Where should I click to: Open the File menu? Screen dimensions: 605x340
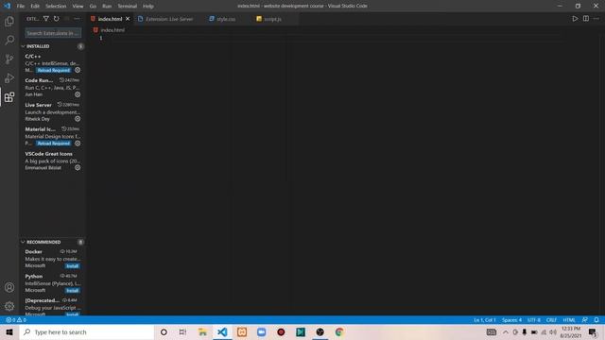21,7
